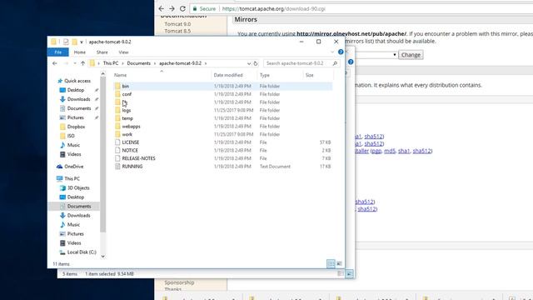
Task: Click browser back arrow
Action: pyautogui.click(x=161, y=8)
